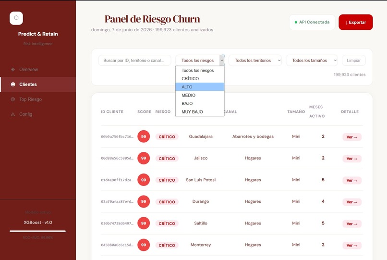Image resolution: width=387 pixels, height=260 pixels.
Task: Open Ver detail for Durango client
Action: coord(352,202)
